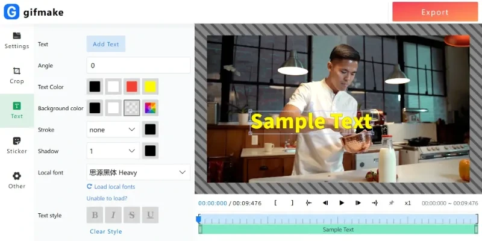Click the pin icon in playback bar
This screenshot has width=482, height=241.
(391, 203)
